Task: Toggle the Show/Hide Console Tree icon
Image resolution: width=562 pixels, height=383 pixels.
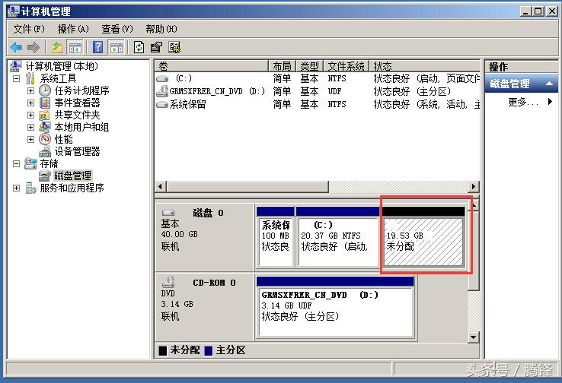Action: point(75,47)
